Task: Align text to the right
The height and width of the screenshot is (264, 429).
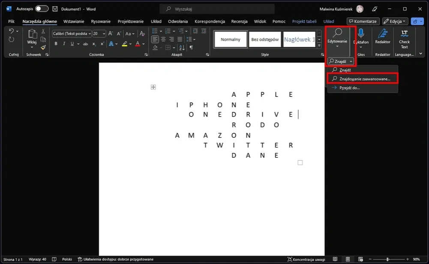Action: pos(171,39)
